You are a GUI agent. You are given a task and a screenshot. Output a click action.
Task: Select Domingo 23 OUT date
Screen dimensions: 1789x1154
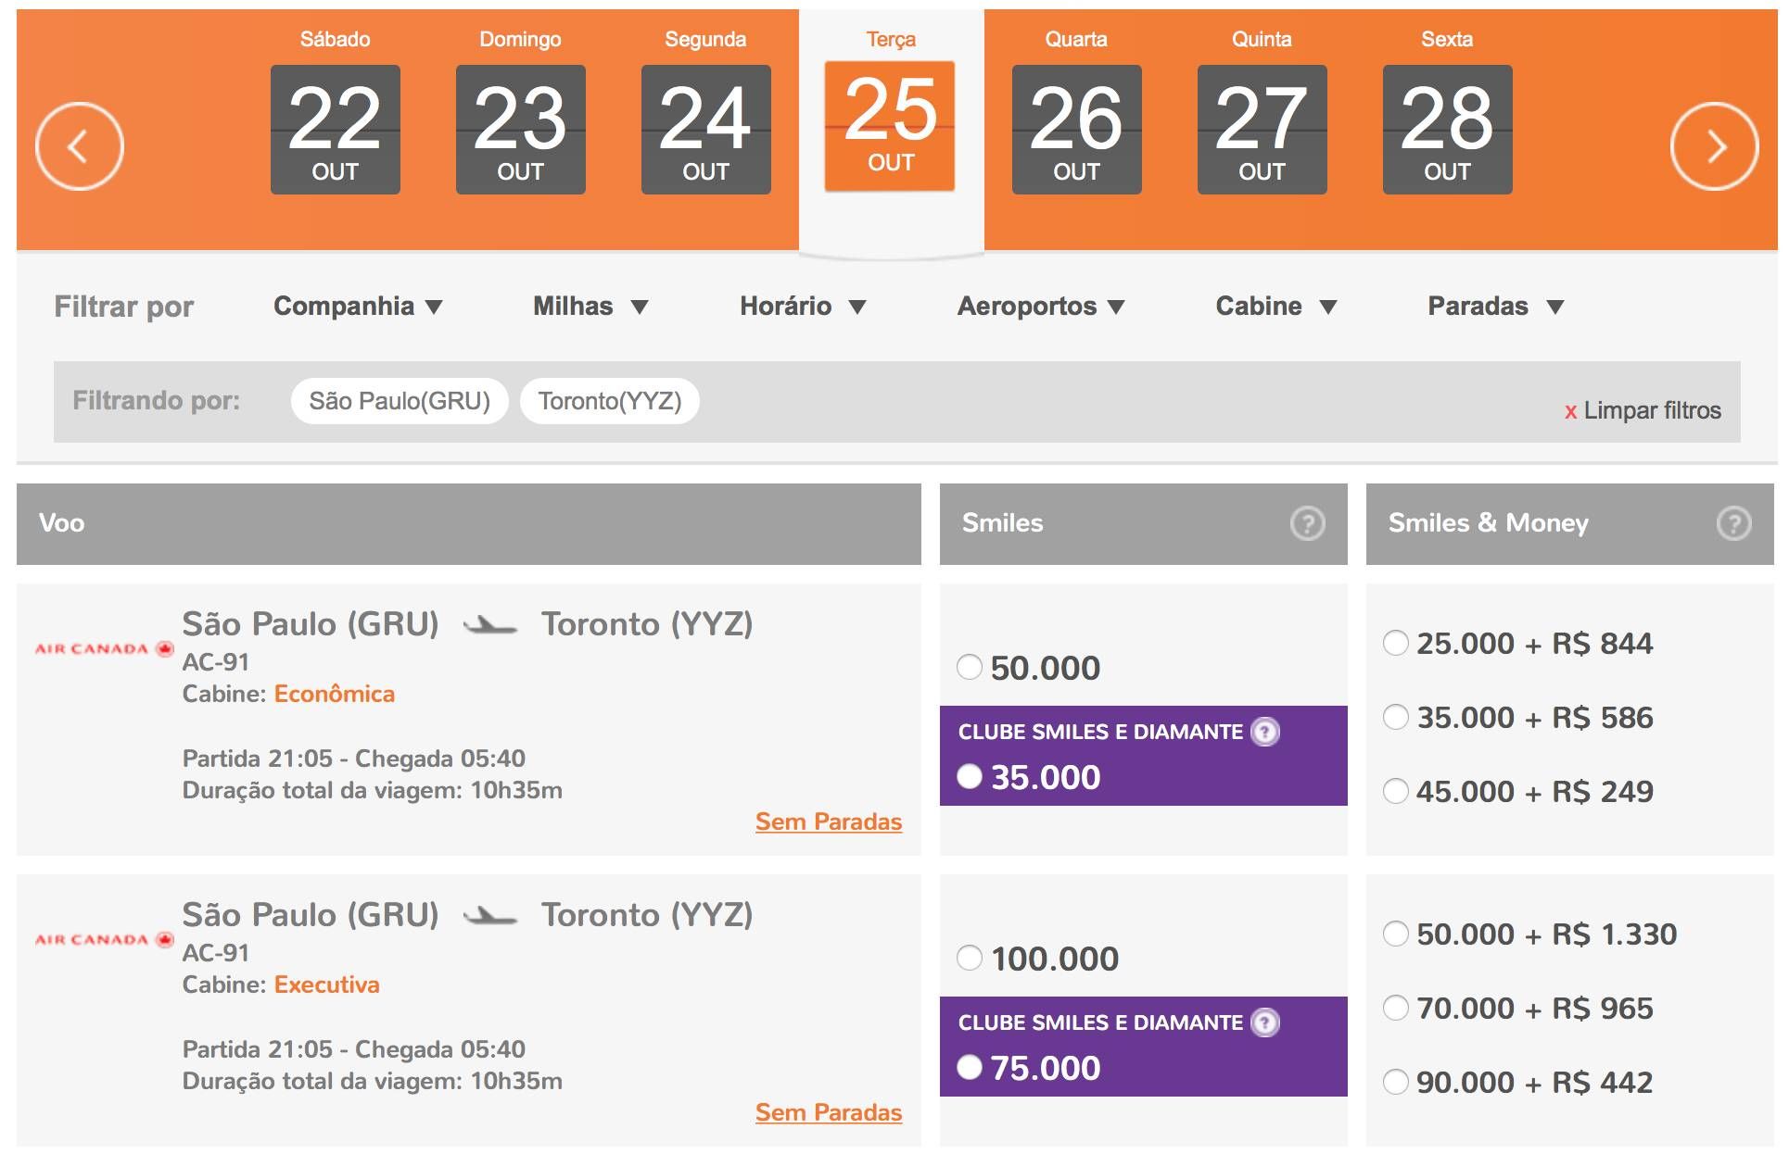(520, 129)
